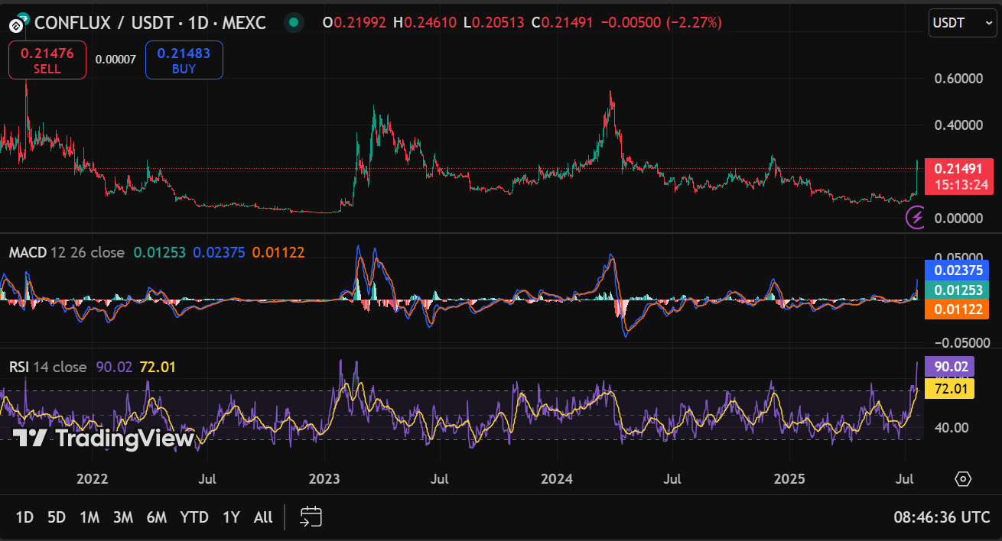1002x541 pixels.
Task: Select the YTD time range
Action: pos(194,517)
